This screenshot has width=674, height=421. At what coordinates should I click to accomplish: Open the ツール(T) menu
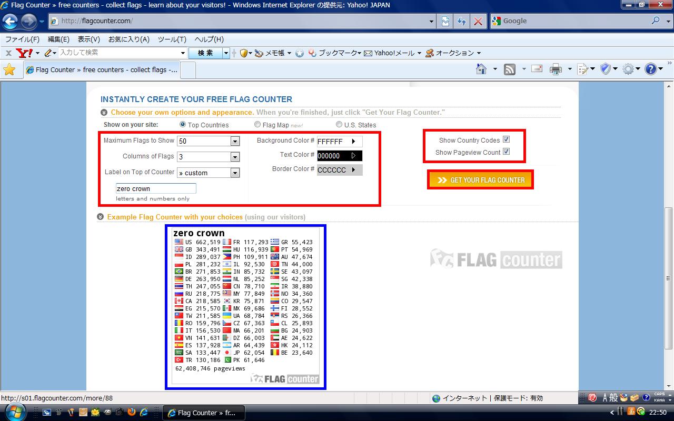(172, 39)
